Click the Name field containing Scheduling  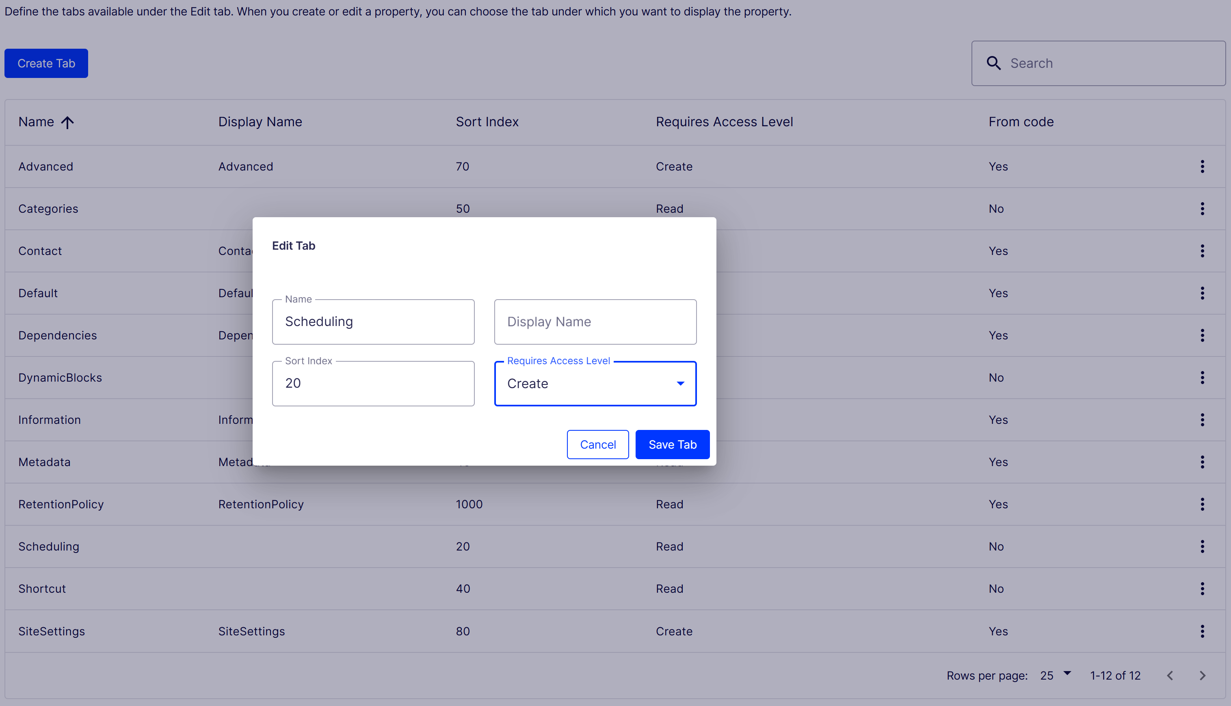(x=373, y=322)
